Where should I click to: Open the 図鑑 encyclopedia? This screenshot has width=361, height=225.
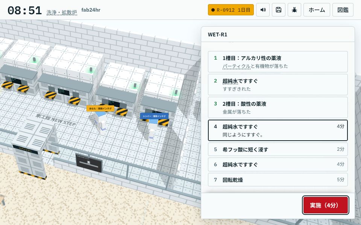343,10
